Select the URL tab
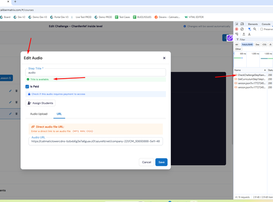273x202 pixels. (59, 114)
